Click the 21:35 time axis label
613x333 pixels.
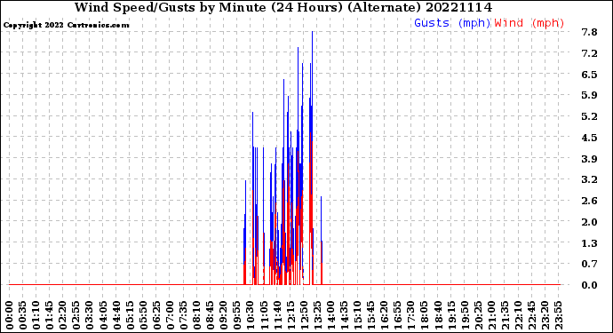506,315
